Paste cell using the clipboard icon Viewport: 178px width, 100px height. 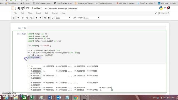tap(31, 18)
